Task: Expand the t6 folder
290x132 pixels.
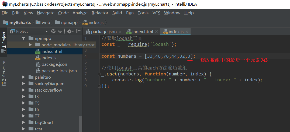Action: [23, 109]
